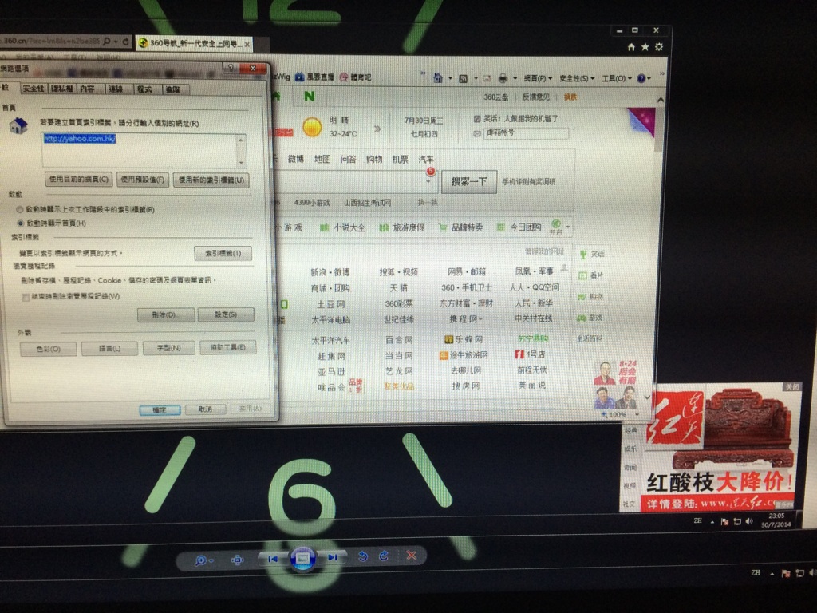Image resolution: width=817 pixels, height=613 pixels.
Task: Go to previous photo in viewer toolbar
Action: pyautogui.click(x=273, y=558)
